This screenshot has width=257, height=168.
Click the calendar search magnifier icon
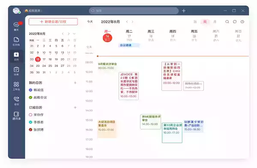pos(227,22)
